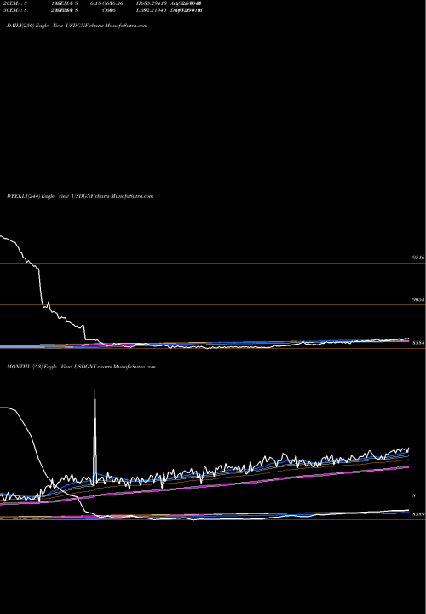This screenshot has width=426, height=614.
Task: Click the 8584 price level label
Action: [x=418, y=343]
